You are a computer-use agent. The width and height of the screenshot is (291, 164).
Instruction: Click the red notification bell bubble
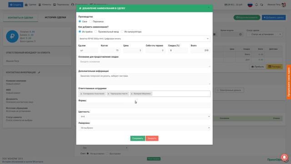[x=284, y=158]
